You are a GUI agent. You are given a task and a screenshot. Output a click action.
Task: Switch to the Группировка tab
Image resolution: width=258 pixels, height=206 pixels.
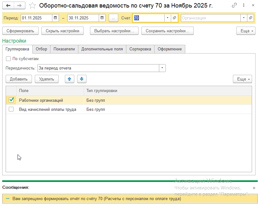click(x=17, y=49)
